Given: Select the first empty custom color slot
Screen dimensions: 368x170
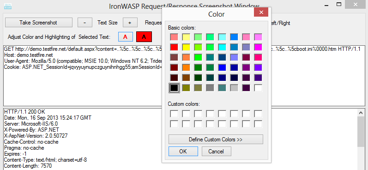Looking at the screenshot, I should 174,114.
